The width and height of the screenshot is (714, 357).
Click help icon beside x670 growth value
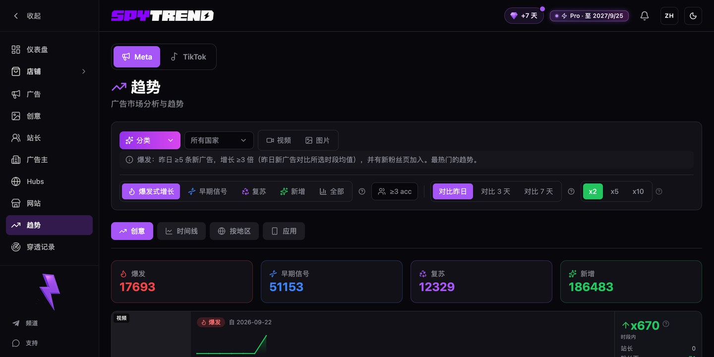(x=666, y=324)
